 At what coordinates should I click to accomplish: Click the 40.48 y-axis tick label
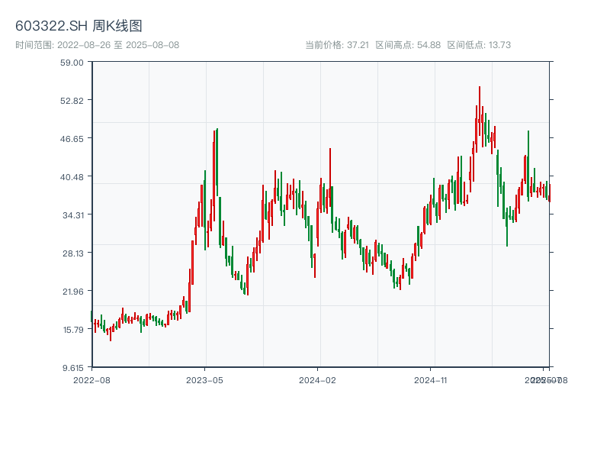tap(72, 176)
